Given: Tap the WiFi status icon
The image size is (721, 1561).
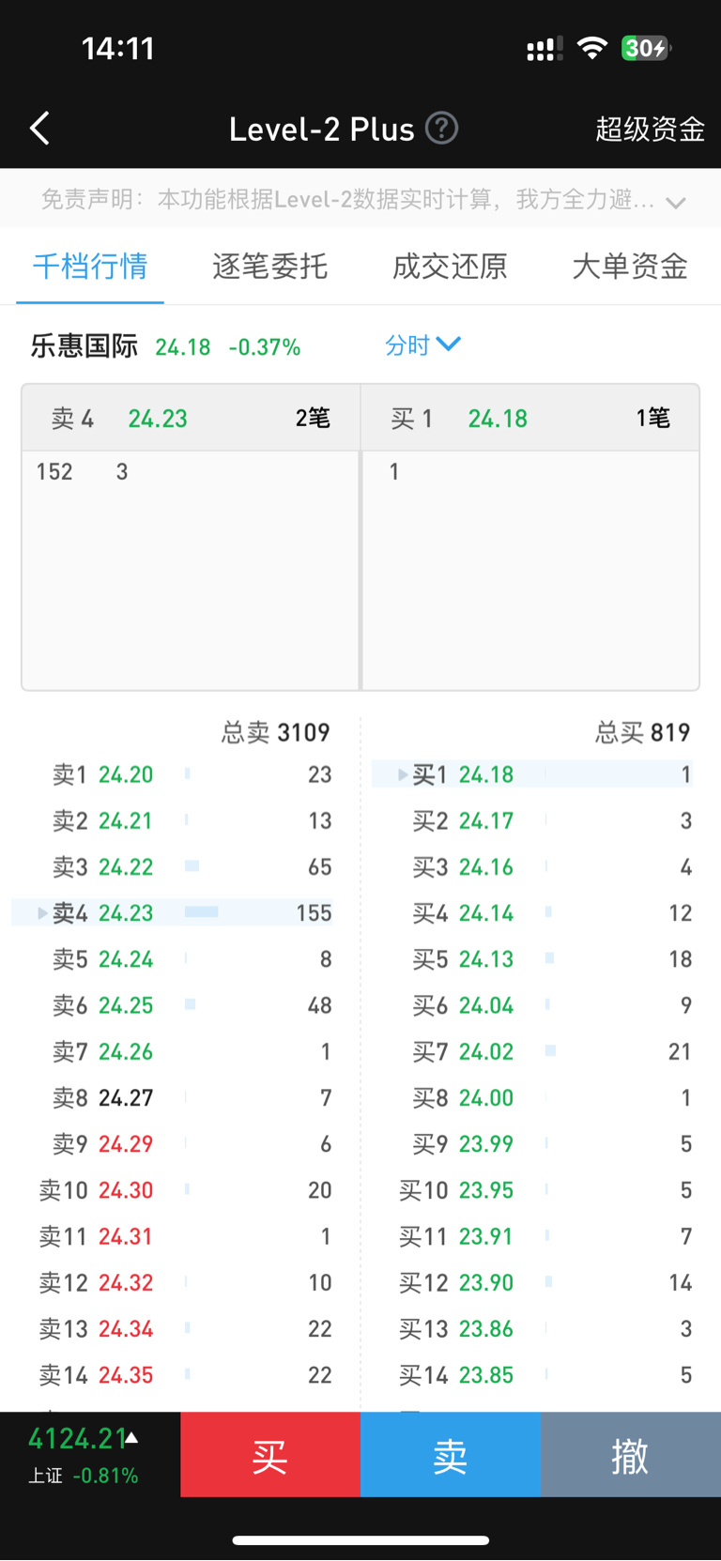Looking at the screenshot, I should [591, 48].
